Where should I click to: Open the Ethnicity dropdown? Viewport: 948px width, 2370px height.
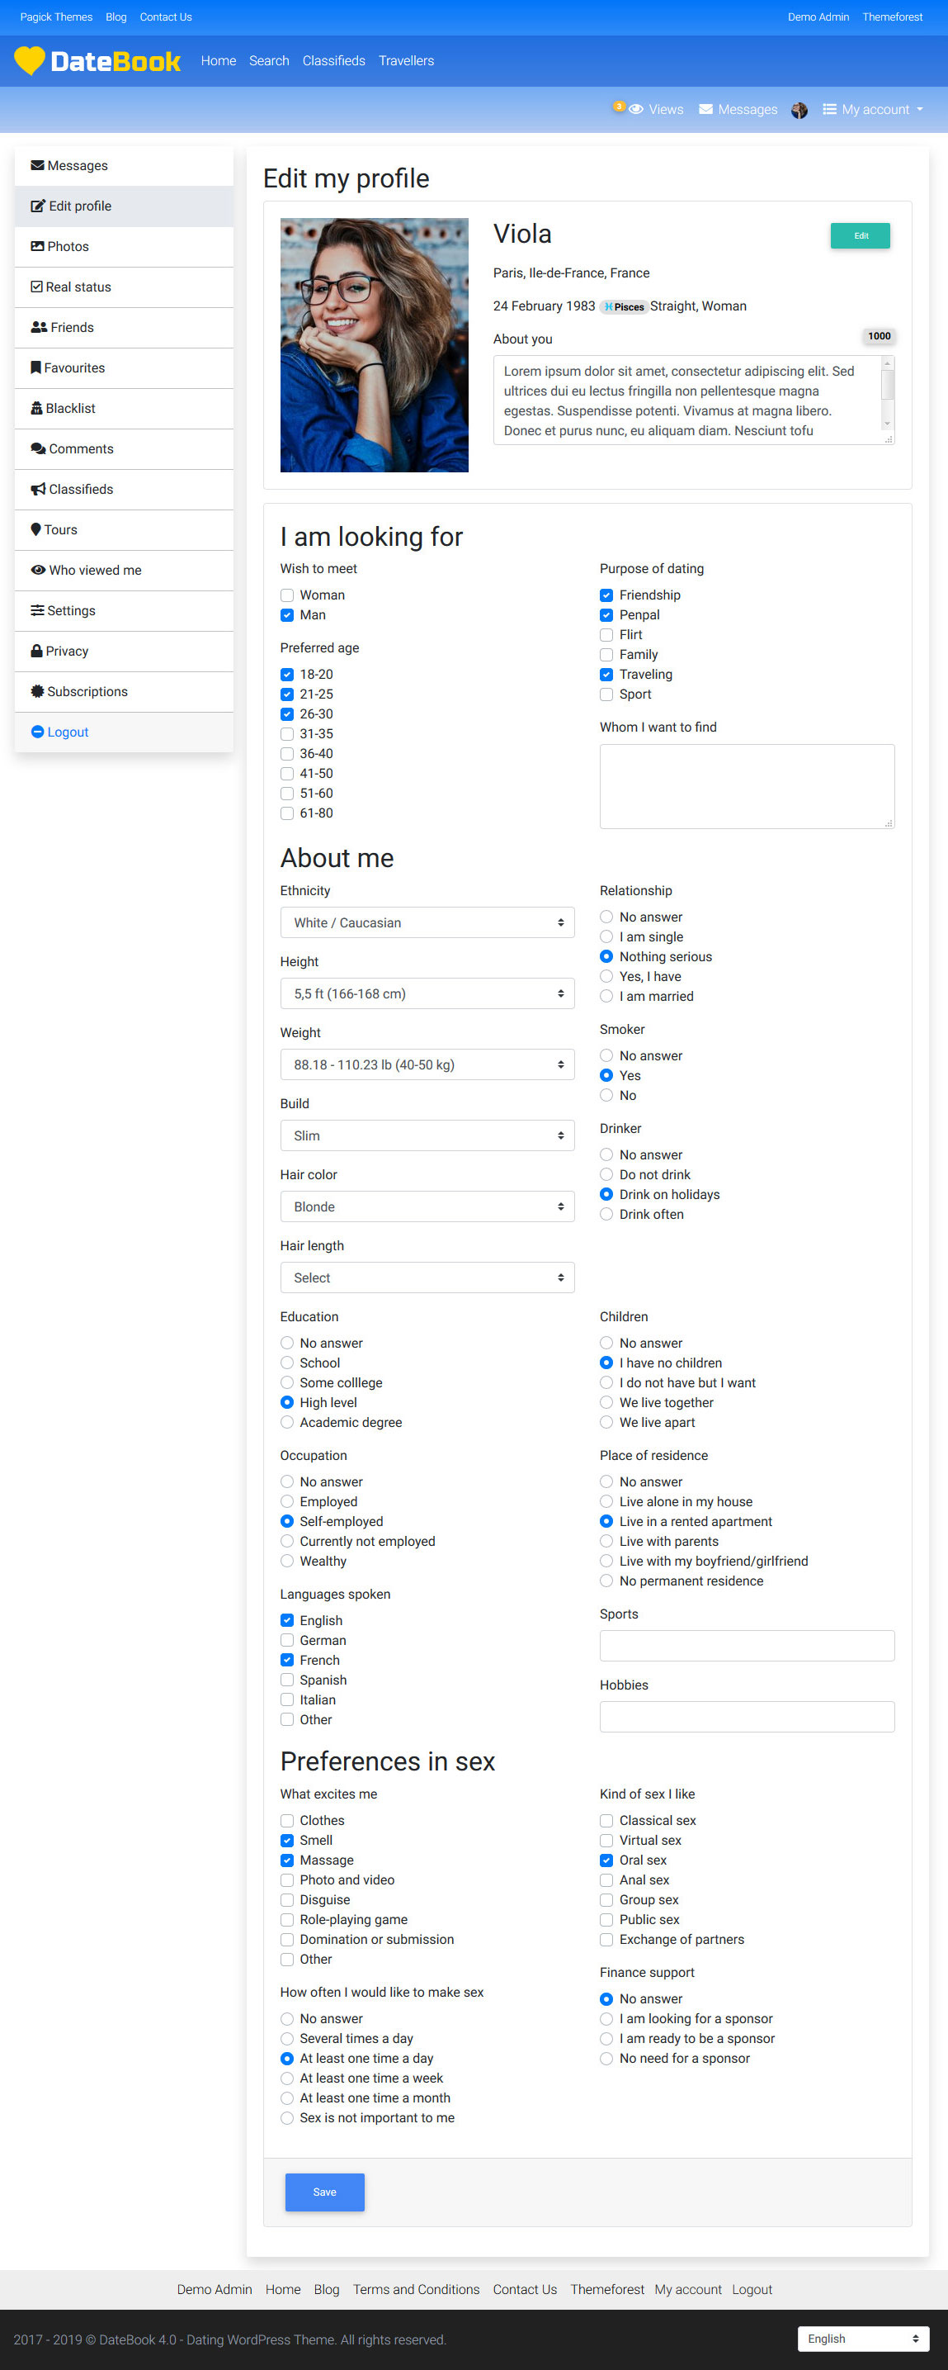(x=427, y=922)
